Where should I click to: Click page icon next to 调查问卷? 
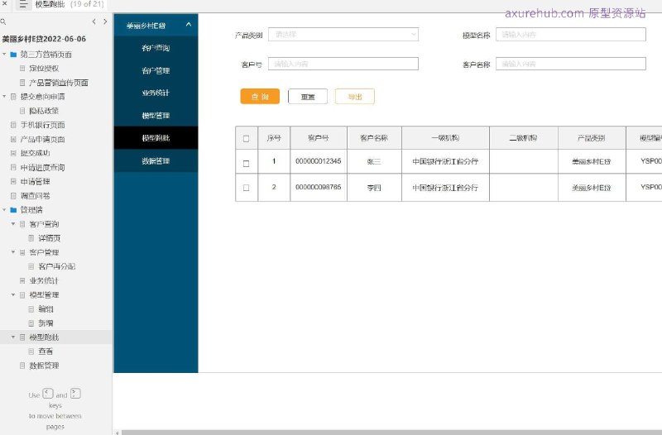tap(13, 196)
